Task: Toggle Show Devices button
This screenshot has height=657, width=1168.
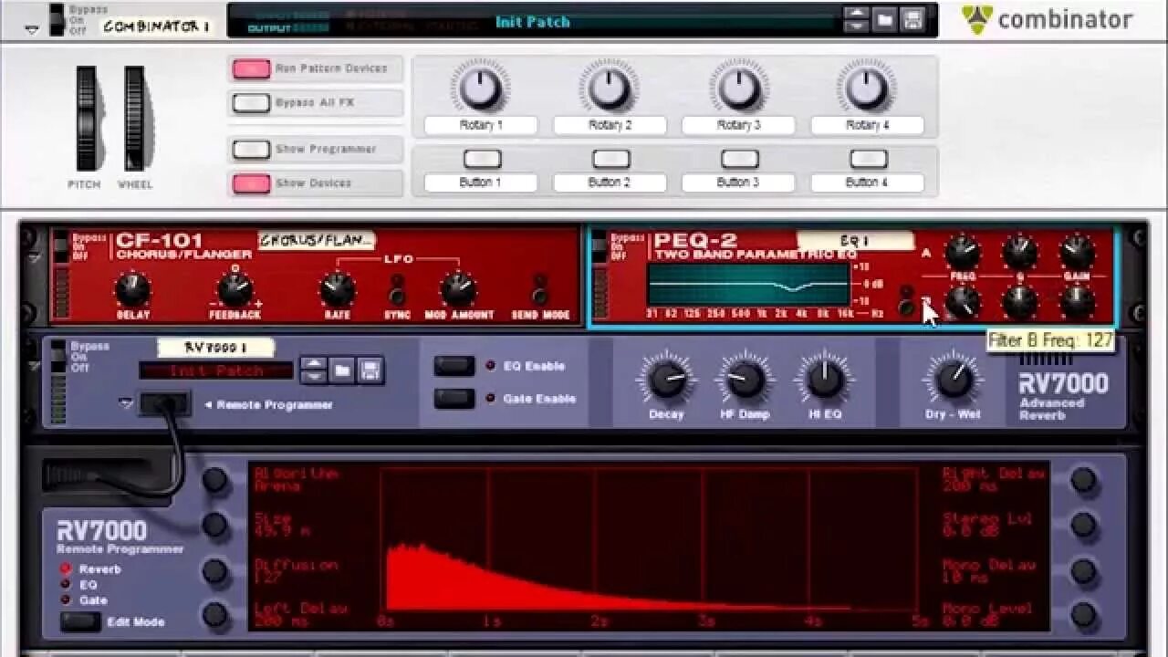Action: (251, 183)
